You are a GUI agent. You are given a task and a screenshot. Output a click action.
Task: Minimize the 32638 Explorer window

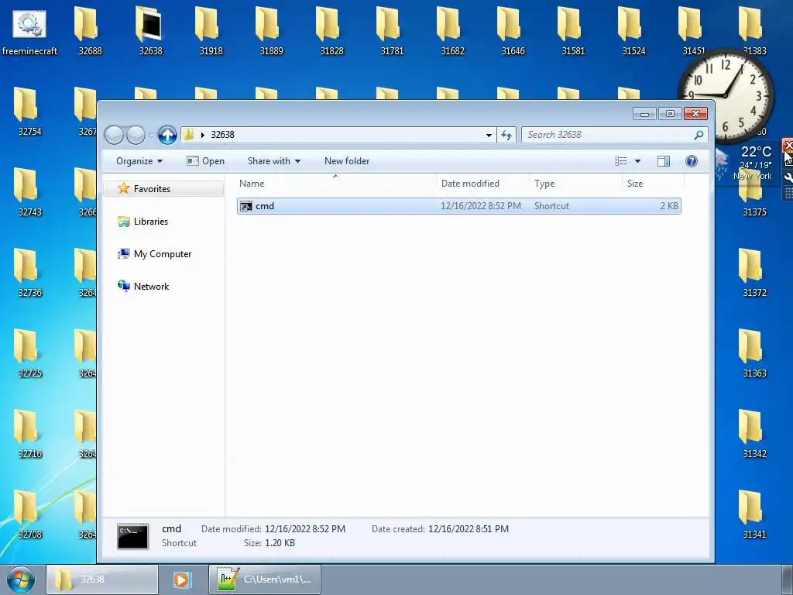click(644, 113)
